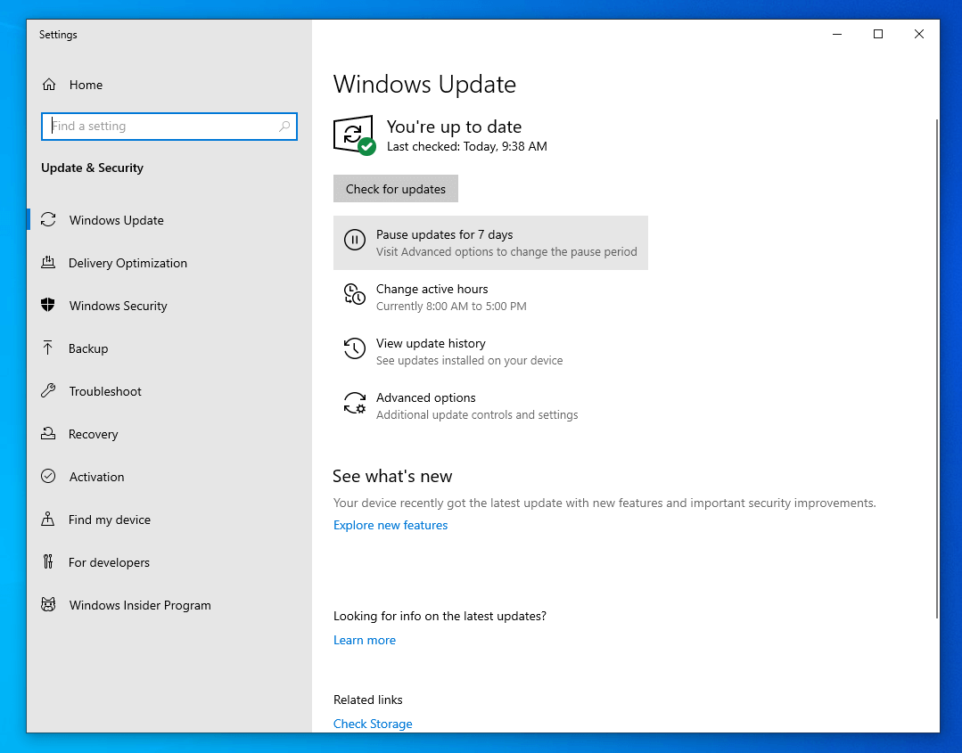
Task: Click the Check for updates button
Action: 396,189
